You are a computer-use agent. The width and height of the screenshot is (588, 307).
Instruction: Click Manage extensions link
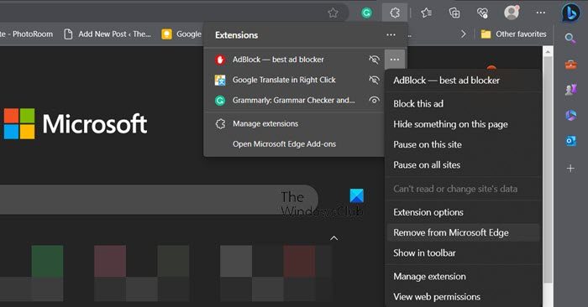pyautogui.click(x=265, y=124)
